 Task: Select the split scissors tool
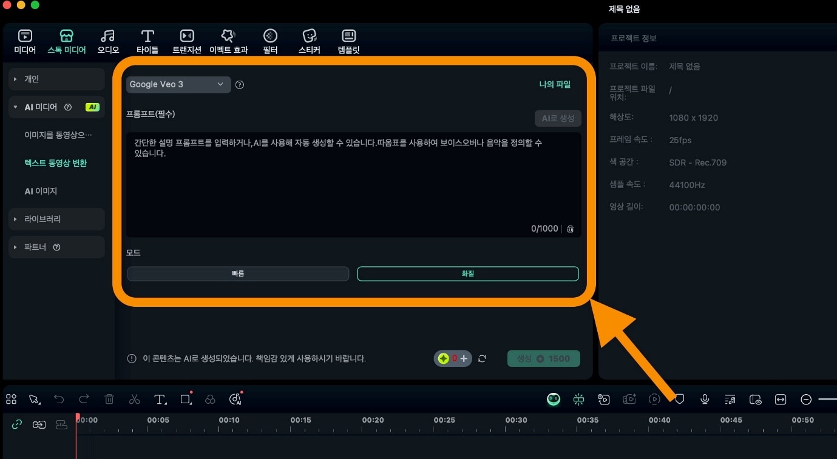134,399
